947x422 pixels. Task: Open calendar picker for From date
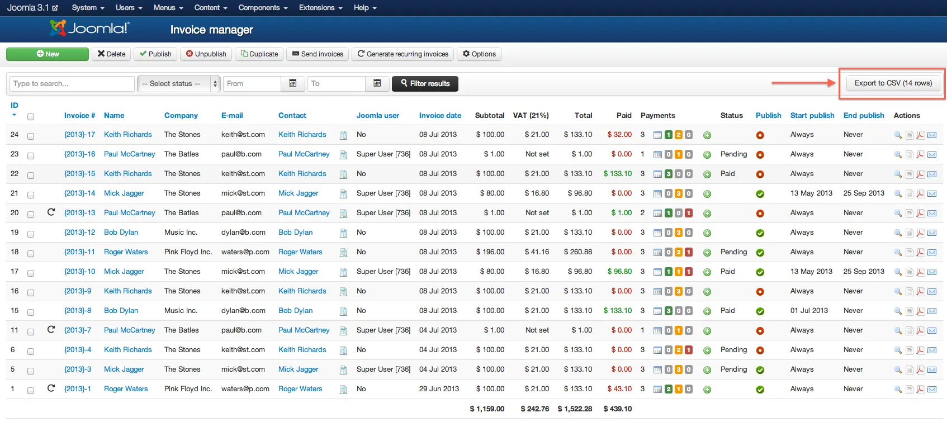click(x=293, y=83)
